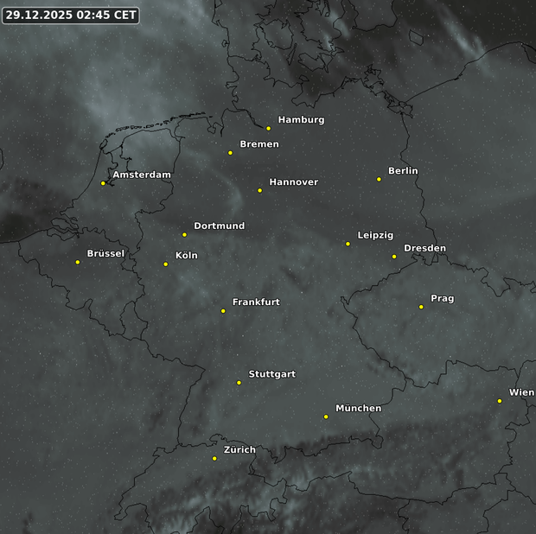Select the Frankfurt city dot
This screenshot has width=536, height=534.
pos(223,311)
